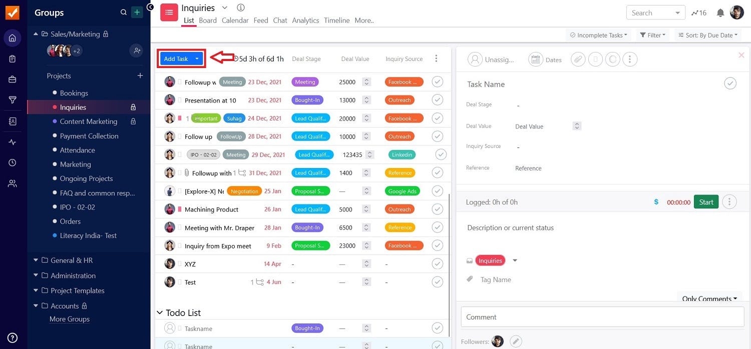
Task: Switch to the Board tab
Action: pyautogui.click(x=207, y=20)
